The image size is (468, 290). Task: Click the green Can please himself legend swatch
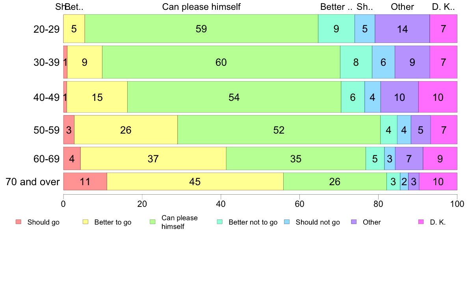click(152, 222)
